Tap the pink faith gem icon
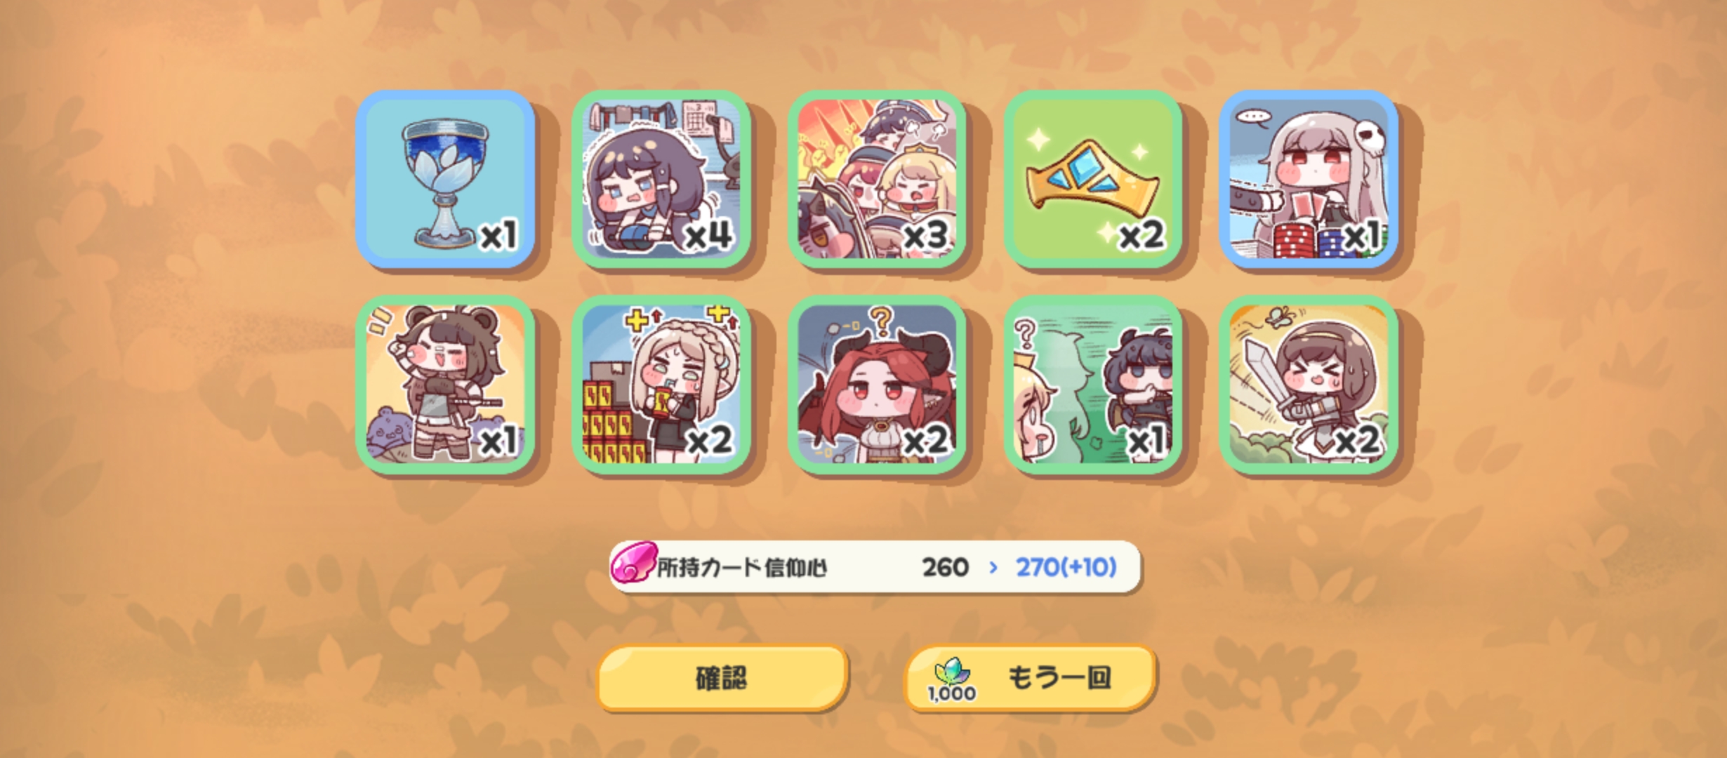Viewport: 1727px width, 758px height. coord(633,563)
